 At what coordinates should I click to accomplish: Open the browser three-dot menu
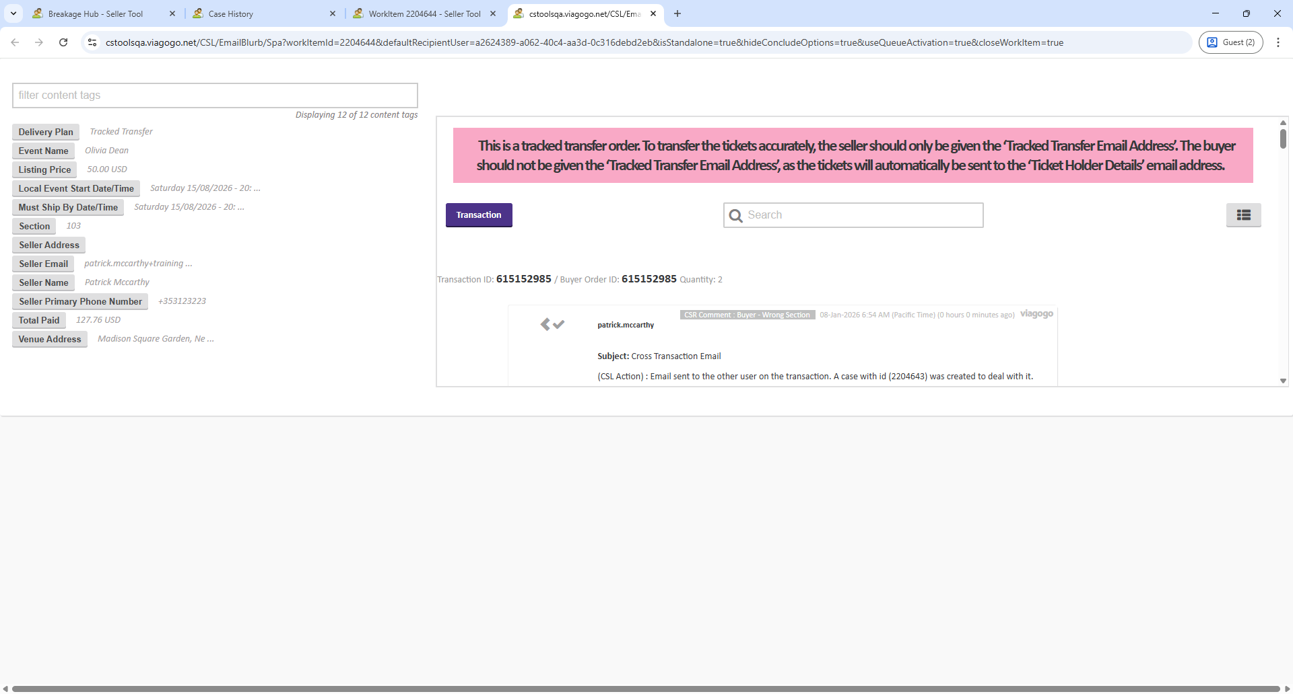(x=1278, y=42)
